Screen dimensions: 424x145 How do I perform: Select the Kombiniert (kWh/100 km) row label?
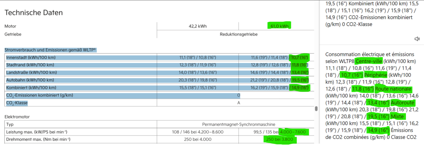(x=31, y=88)
